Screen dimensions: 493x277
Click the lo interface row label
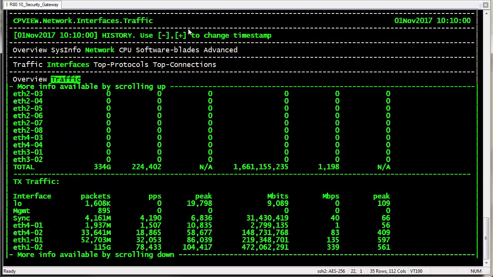[17, 204]
